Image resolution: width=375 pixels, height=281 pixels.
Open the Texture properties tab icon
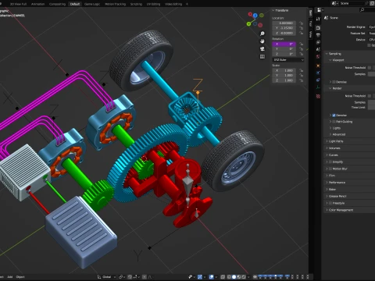pyautogui.click(x=318, y=96)
